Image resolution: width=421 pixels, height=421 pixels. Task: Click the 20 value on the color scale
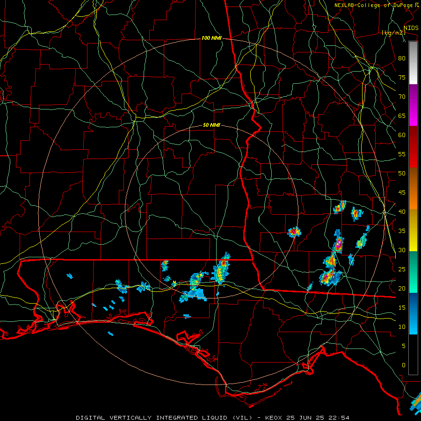coord(402,289)
